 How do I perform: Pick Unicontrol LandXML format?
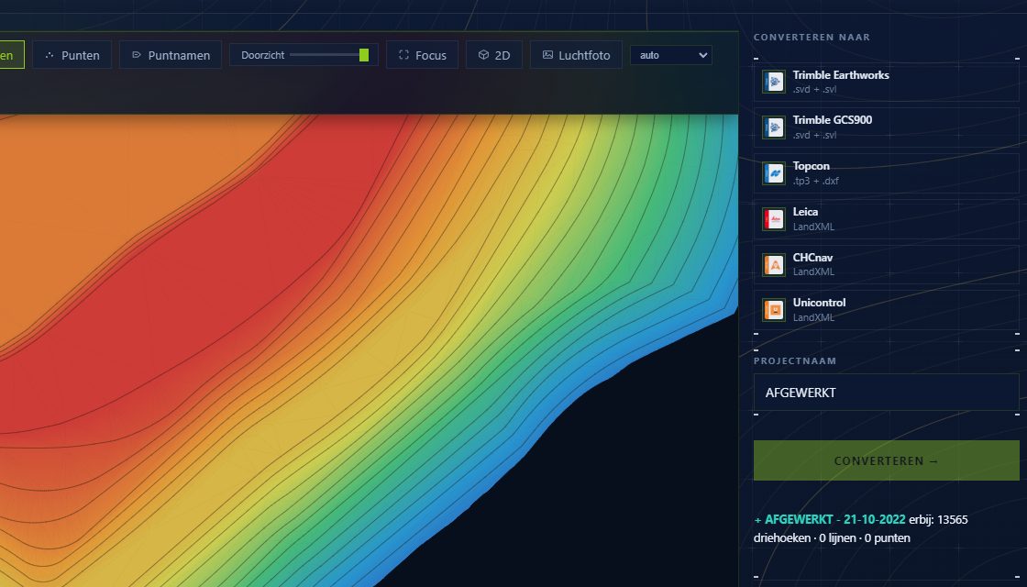(x=886, y=309)
